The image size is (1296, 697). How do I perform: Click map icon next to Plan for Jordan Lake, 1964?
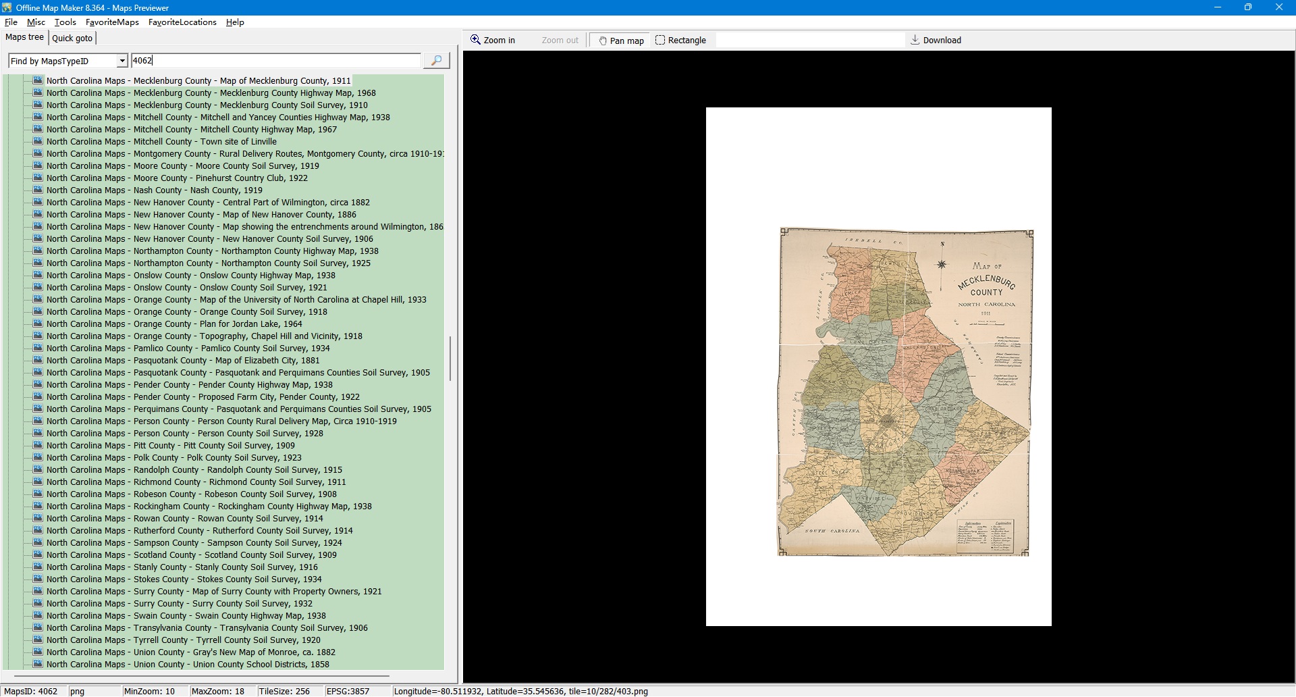click(x=38, y=324)
